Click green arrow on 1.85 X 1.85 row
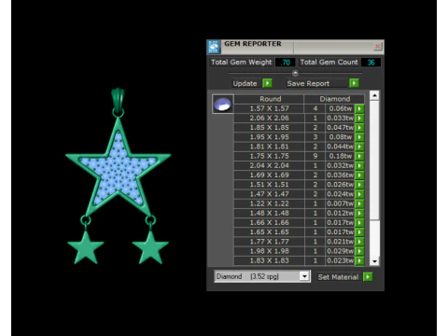 pos(359,128)
